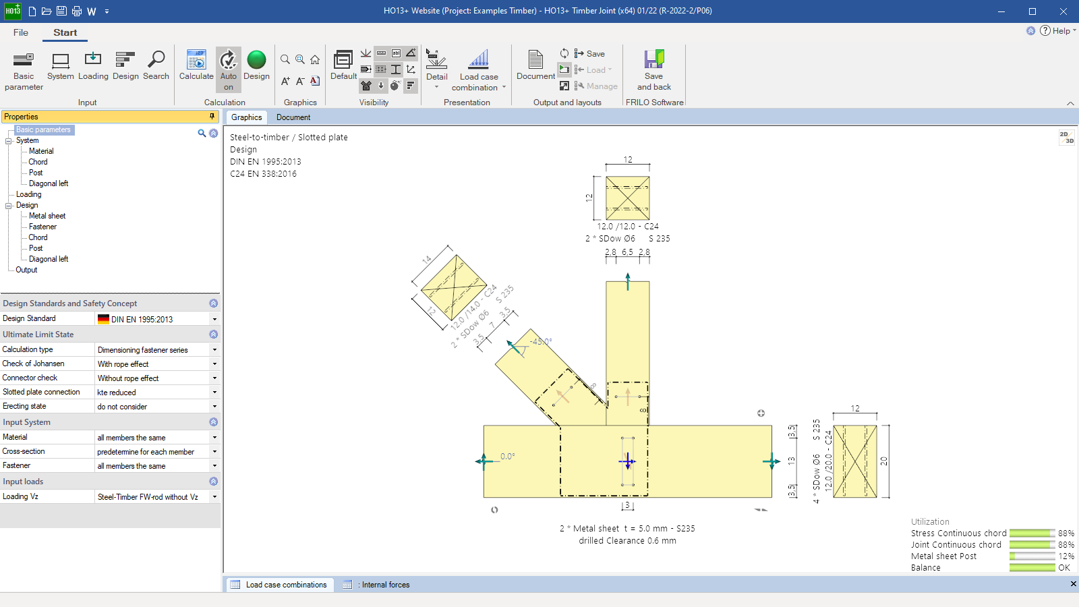Click the Stress Continuous chord utilization bar
The image size is (1079, 607).
1032,533
